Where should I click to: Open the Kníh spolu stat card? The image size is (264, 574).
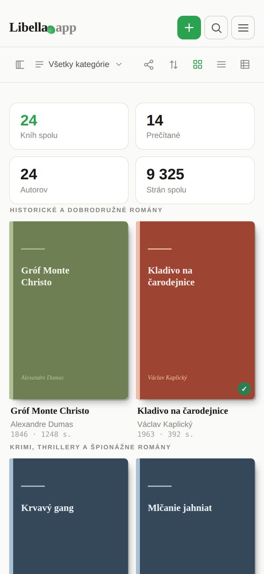[x=69, y=126]
